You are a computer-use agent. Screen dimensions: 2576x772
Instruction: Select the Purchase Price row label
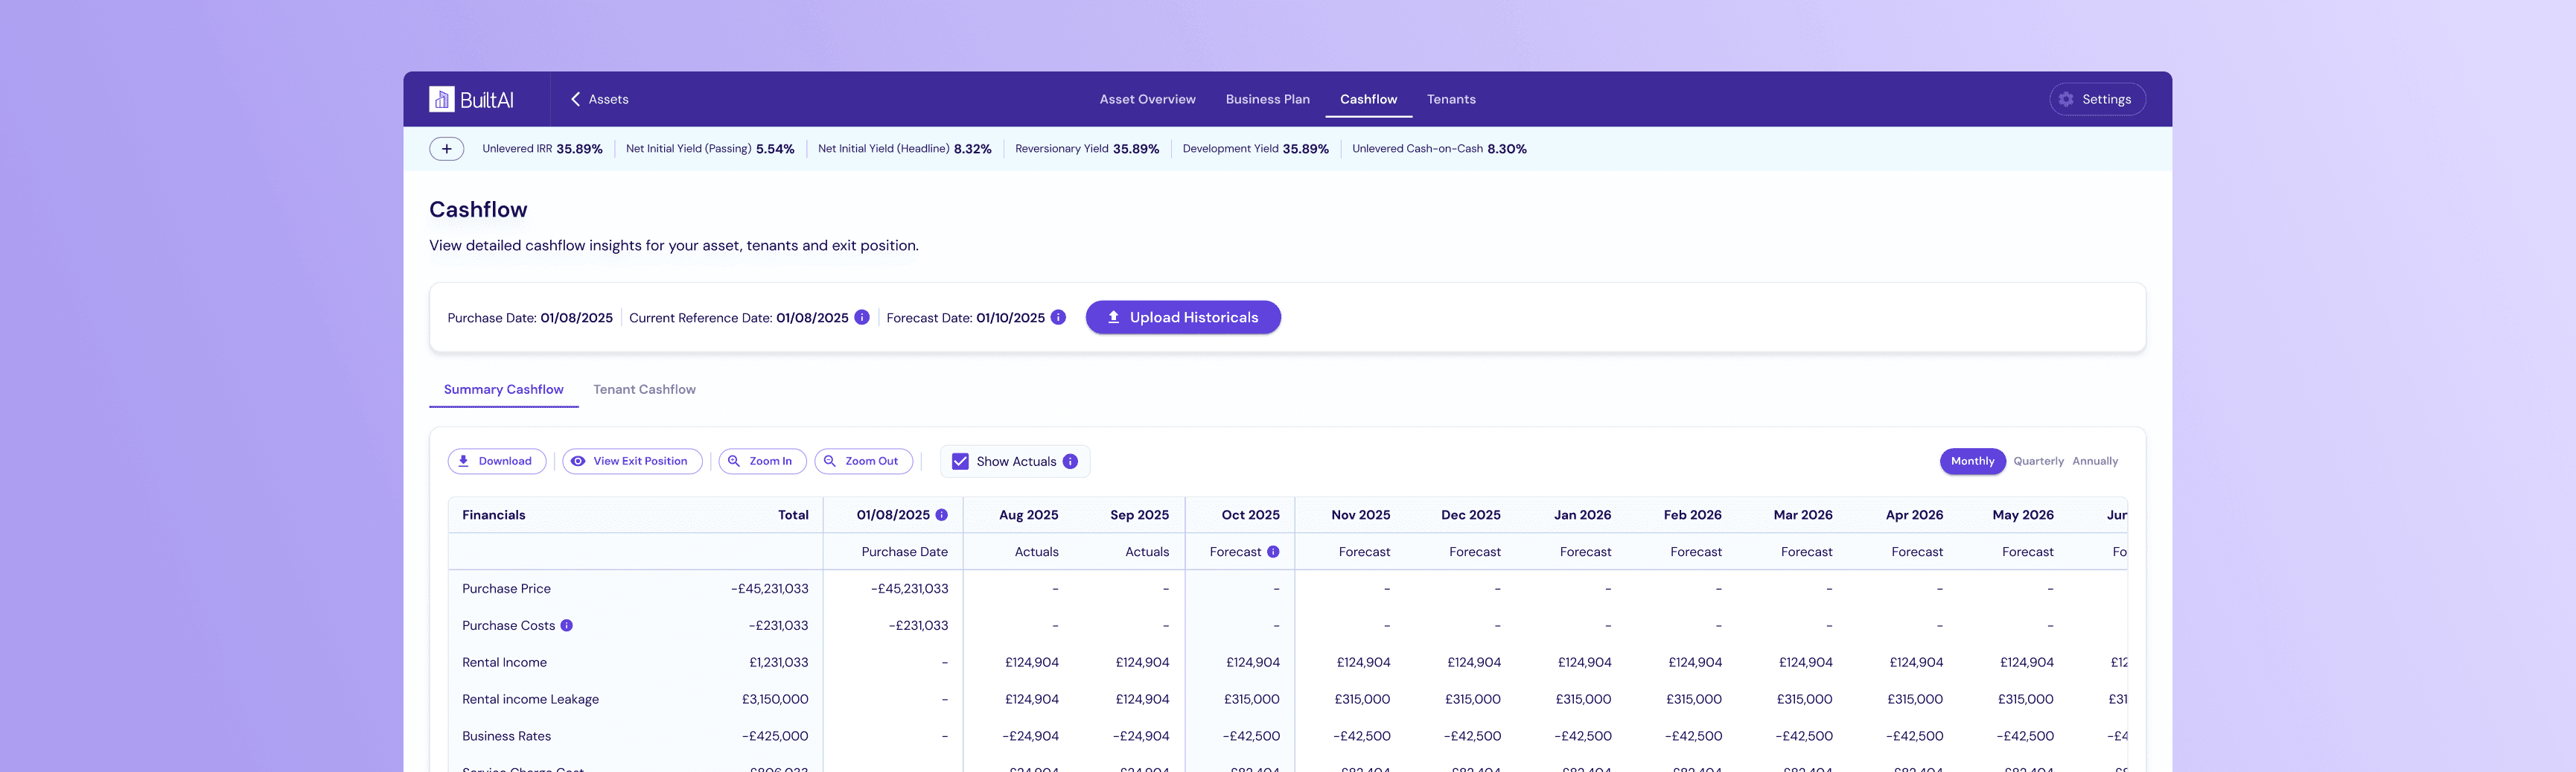tap(506, 589)
